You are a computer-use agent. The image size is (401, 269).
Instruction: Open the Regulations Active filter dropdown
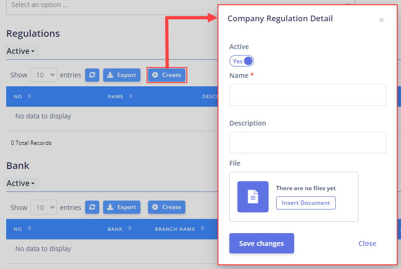coord(21,51)
